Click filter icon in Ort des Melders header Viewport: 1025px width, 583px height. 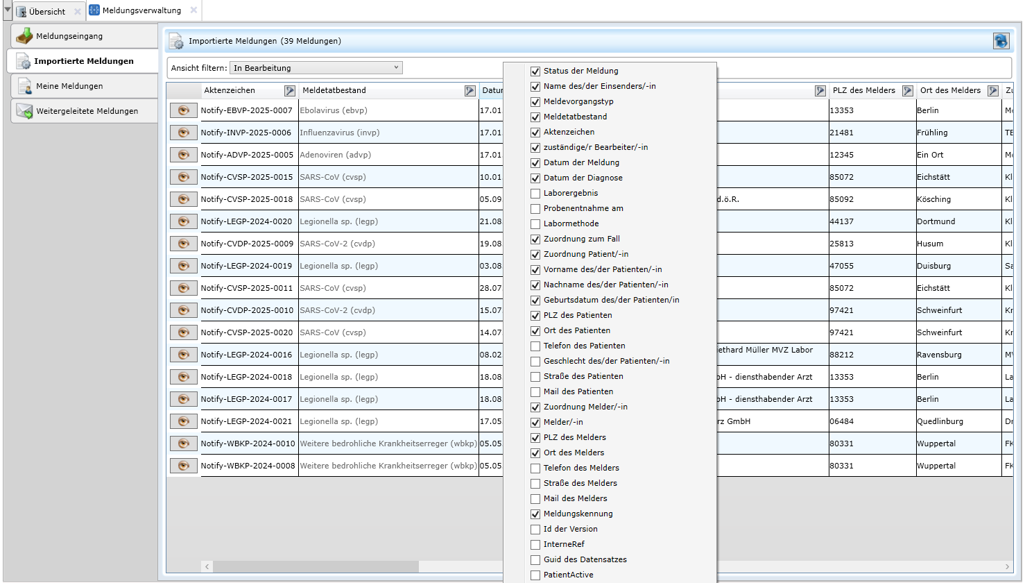(993, 91)
